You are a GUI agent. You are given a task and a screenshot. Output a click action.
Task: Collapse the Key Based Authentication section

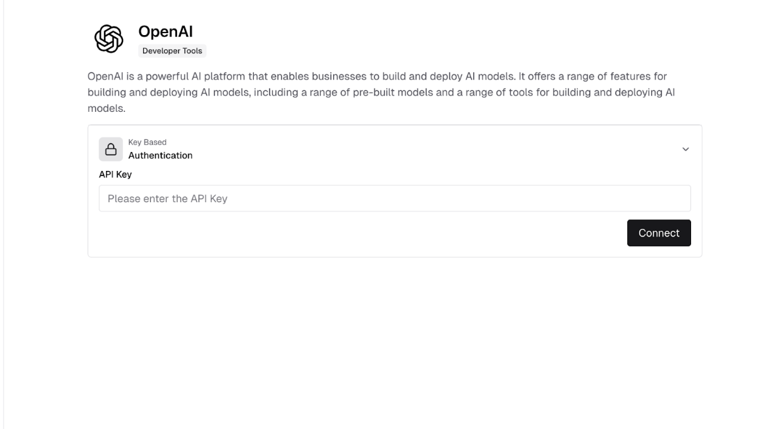[685, 149]
